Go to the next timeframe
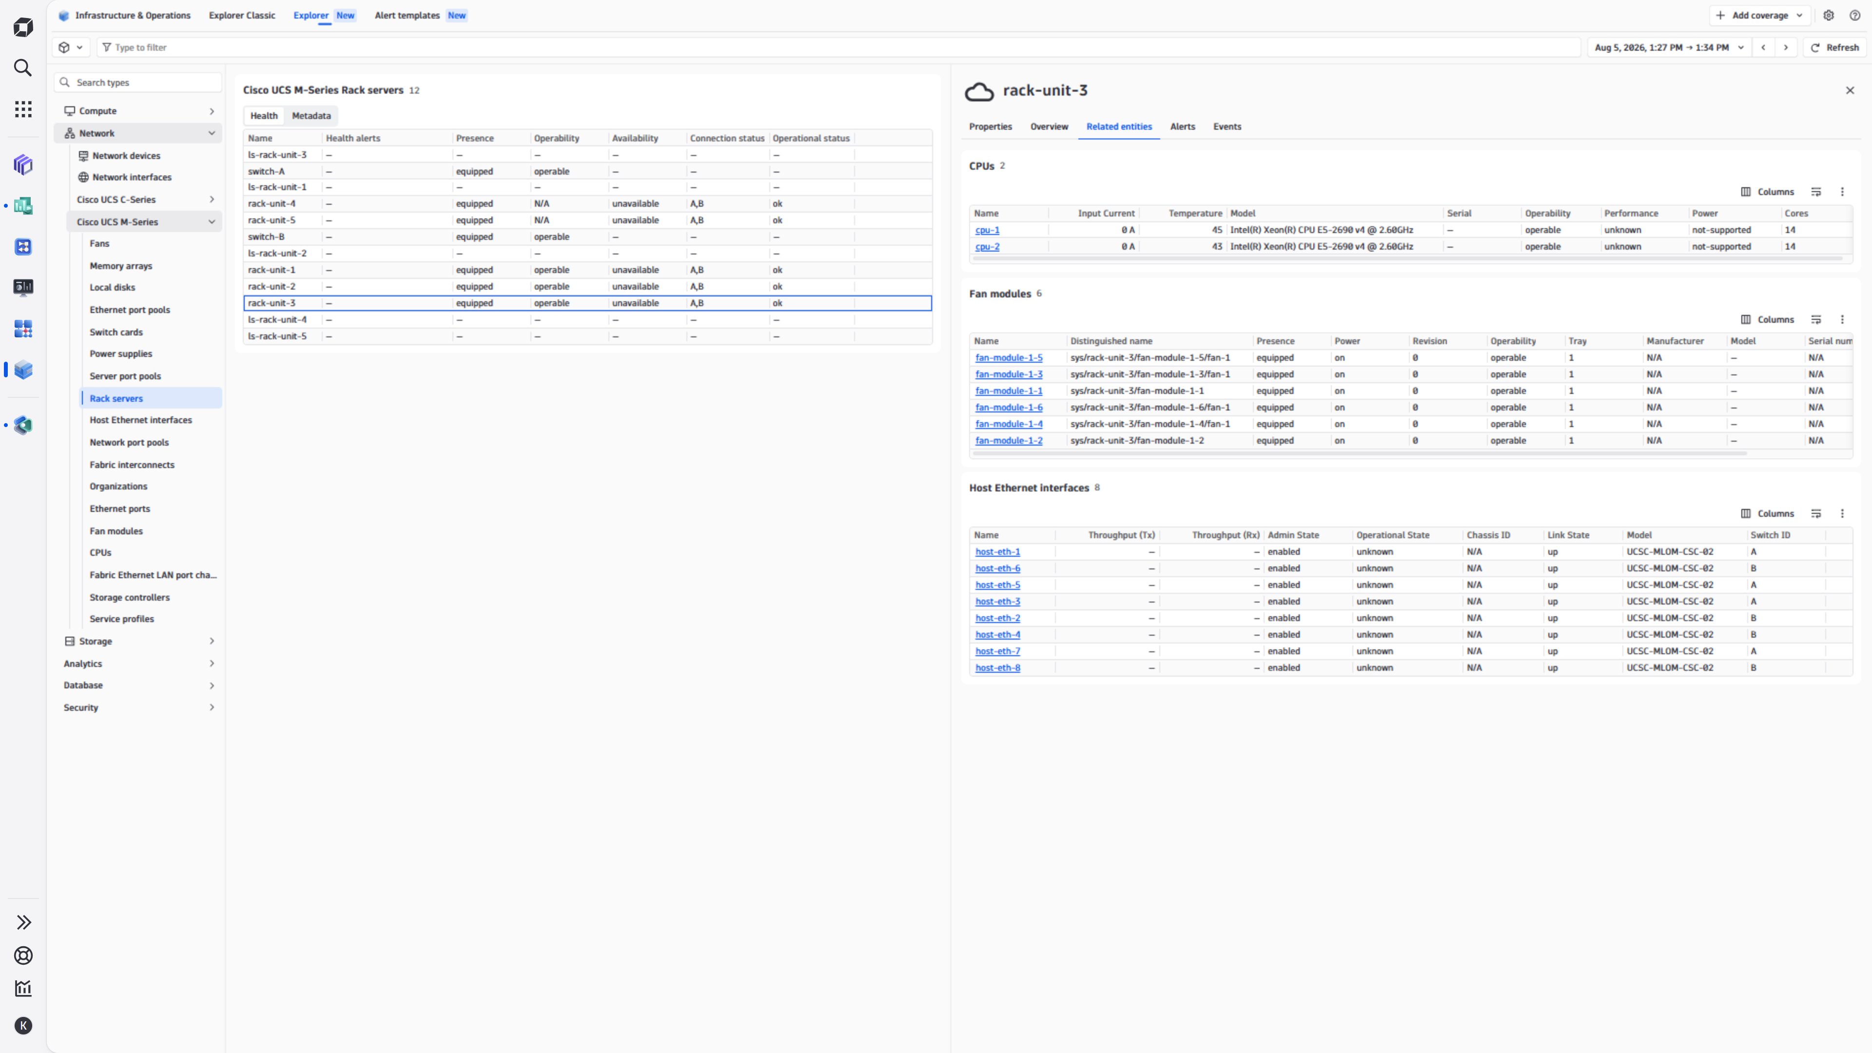This screenshot has width=1872, height=1053. coord(1786,47)
